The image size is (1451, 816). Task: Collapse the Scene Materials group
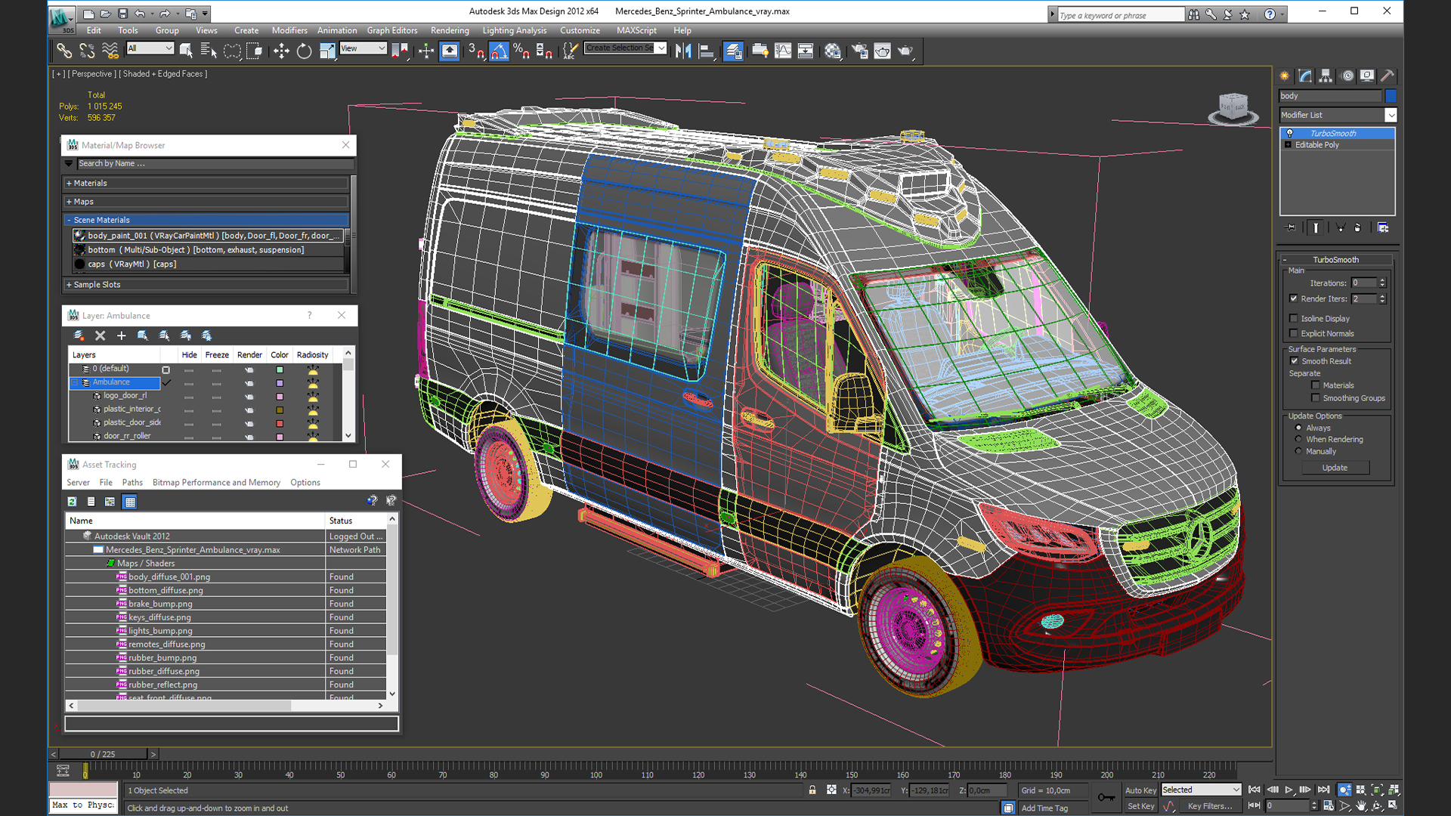pyautogui.click(x=206, y=220)
